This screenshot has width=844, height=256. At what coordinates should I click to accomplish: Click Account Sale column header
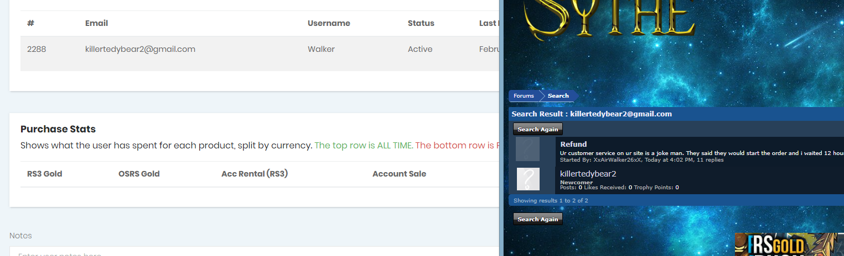[x=399, y=174]
